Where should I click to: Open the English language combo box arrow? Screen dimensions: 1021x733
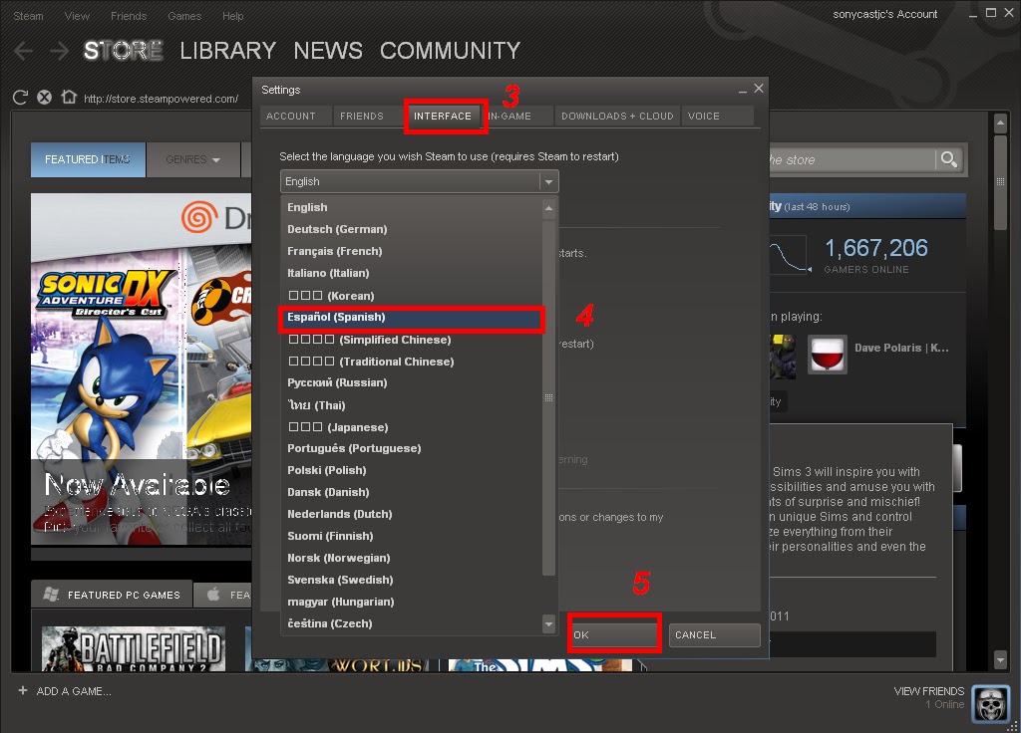548,181
